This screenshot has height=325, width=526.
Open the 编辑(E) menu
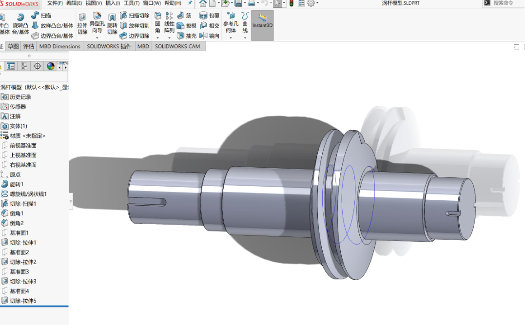[x=74, y=3]
